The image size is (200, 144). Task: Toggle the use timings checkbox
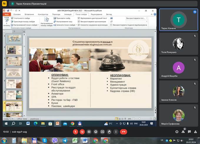(x=78, y=21)
